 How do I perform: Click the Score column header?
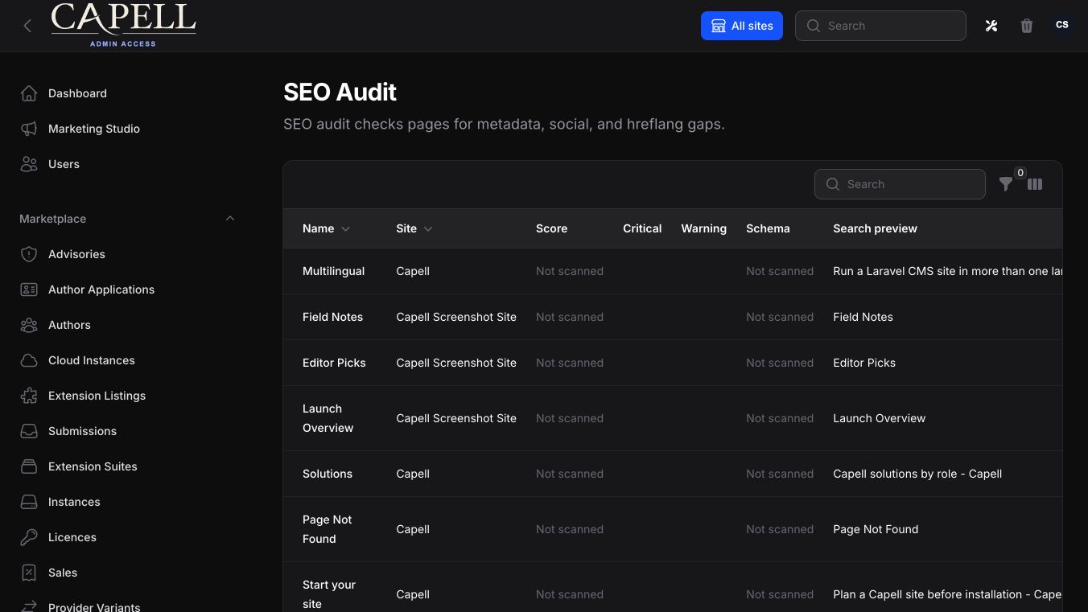[x=551, y=228]
